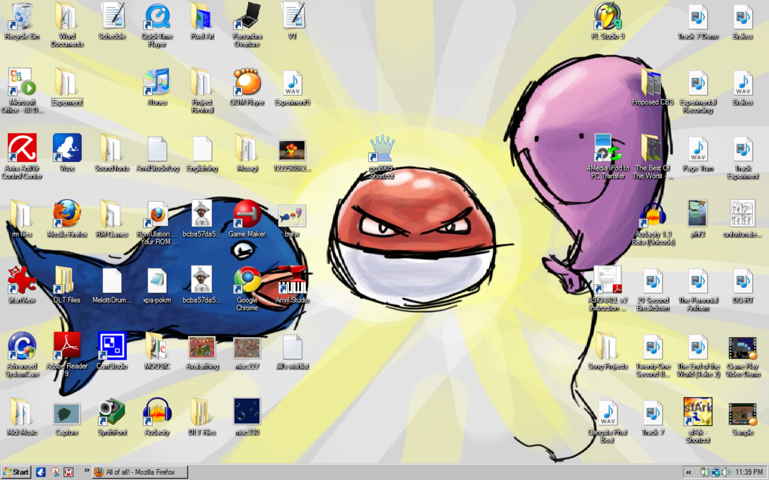
Task: Click the 11:39 PM taskbar clock
Action: [749, 472]
